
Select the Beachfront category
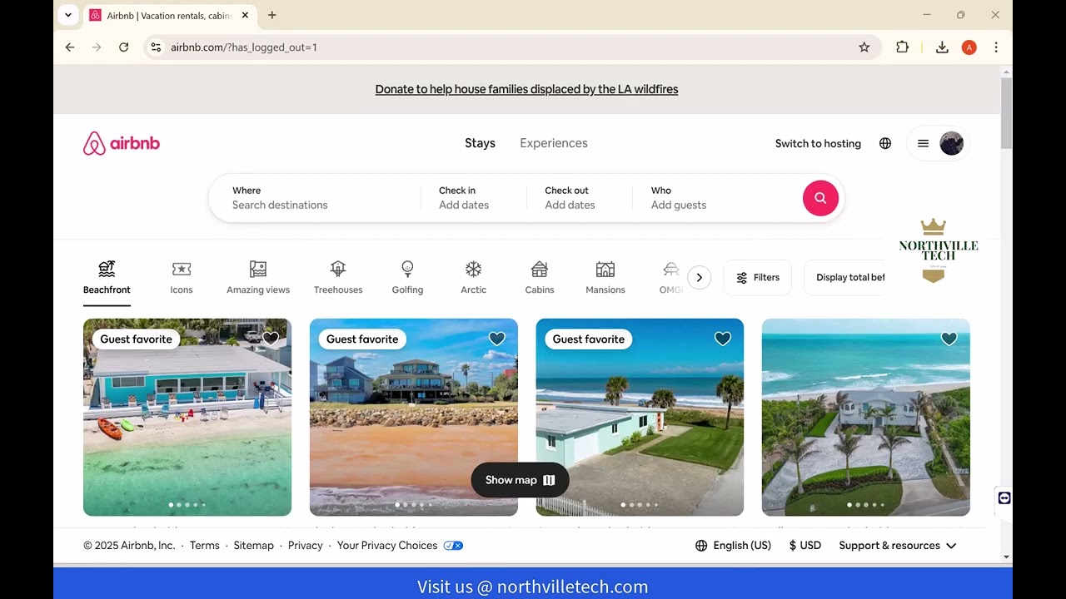[x=107, y=278]
